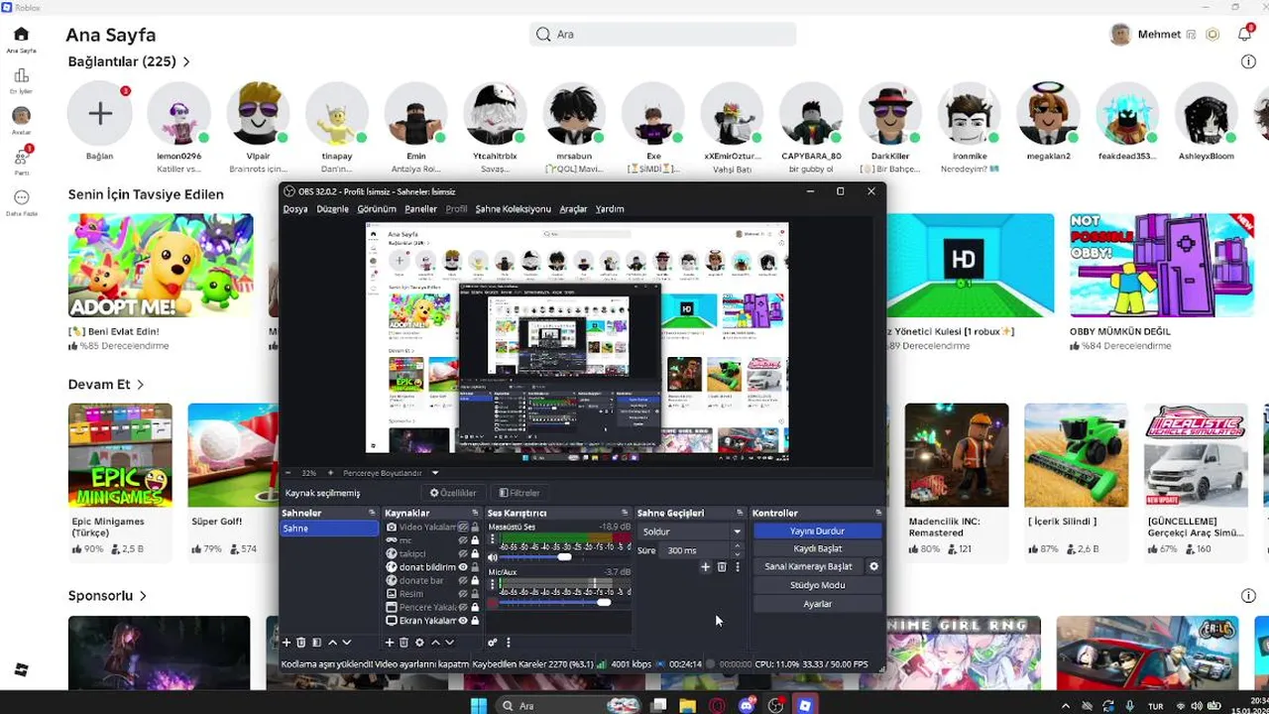Adjust Masaüstü Ses volume slider
Image resolution: width=1269 pixels, height=714 pixels.
point(564,557)
